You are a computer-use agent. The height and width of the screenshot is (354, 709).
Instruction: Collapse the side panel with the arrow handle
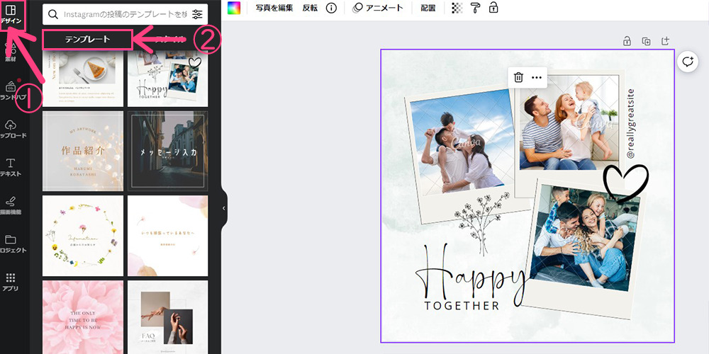(224, 208)
